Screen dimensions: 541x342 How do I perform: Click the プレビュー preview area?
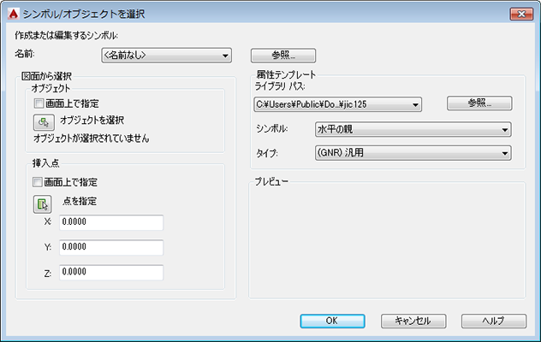coord(387,241)
